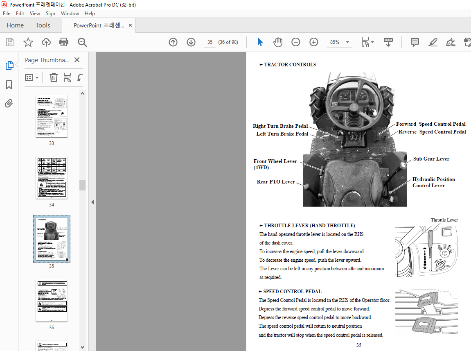Add a comment with sticky note icon
Image resolution: width=471 pixels, height=351 pixels.
click(x=415, y=42)
